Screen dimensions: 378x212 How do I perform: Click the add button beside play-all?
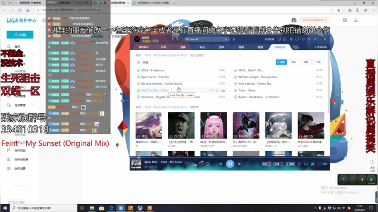pos(293,62)
